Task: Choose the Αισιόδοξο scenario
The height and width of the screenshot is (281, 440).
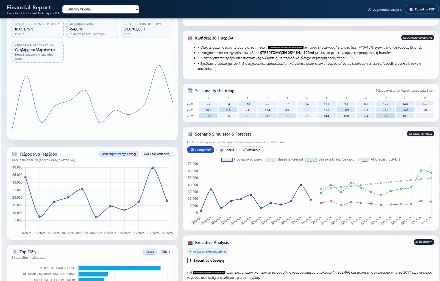Action: (x=251, y=150)
